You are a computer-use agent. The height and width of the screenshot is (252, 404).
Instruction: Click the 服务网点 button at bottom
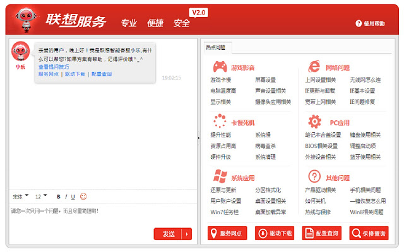pyautogui.click(x=227, y=233)
